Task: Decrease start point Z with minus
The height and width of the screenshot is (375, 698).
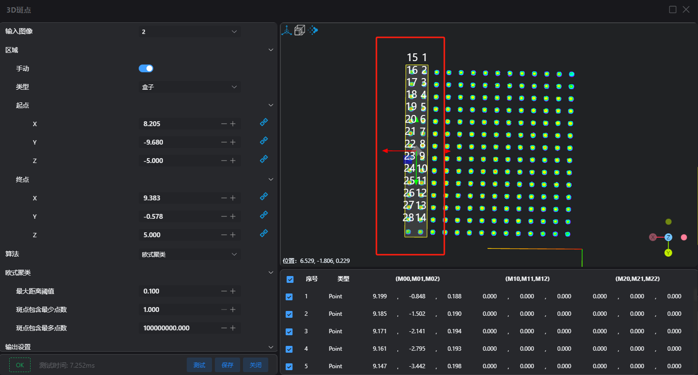Action: click(224, 161)
